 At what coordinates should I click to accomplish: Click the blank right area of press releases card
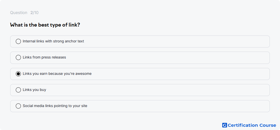[x=179, y=58]
